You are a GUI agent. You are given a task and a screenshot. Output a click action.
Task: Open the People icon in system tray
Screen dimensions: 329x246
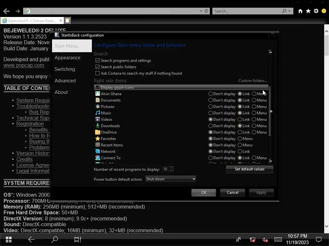pos(238,240)
